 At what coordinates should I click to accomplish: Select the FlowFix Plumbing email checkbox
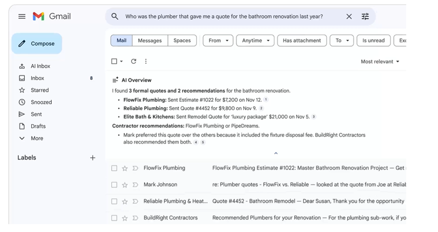pos(114,168)
